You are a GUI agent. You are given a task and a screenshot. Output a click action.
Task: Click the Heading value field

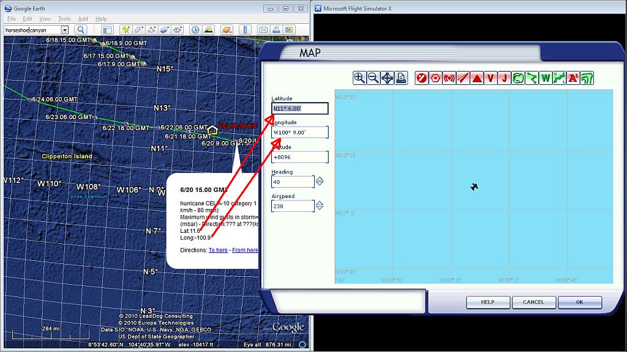(293, 182)
